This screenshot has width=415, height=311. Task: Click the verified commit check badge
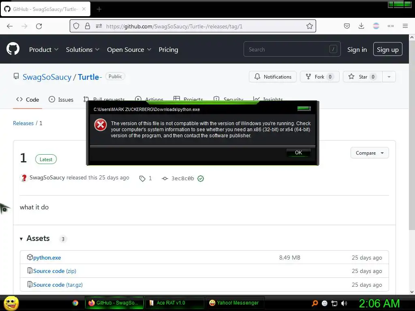click(x=201, y=179)
